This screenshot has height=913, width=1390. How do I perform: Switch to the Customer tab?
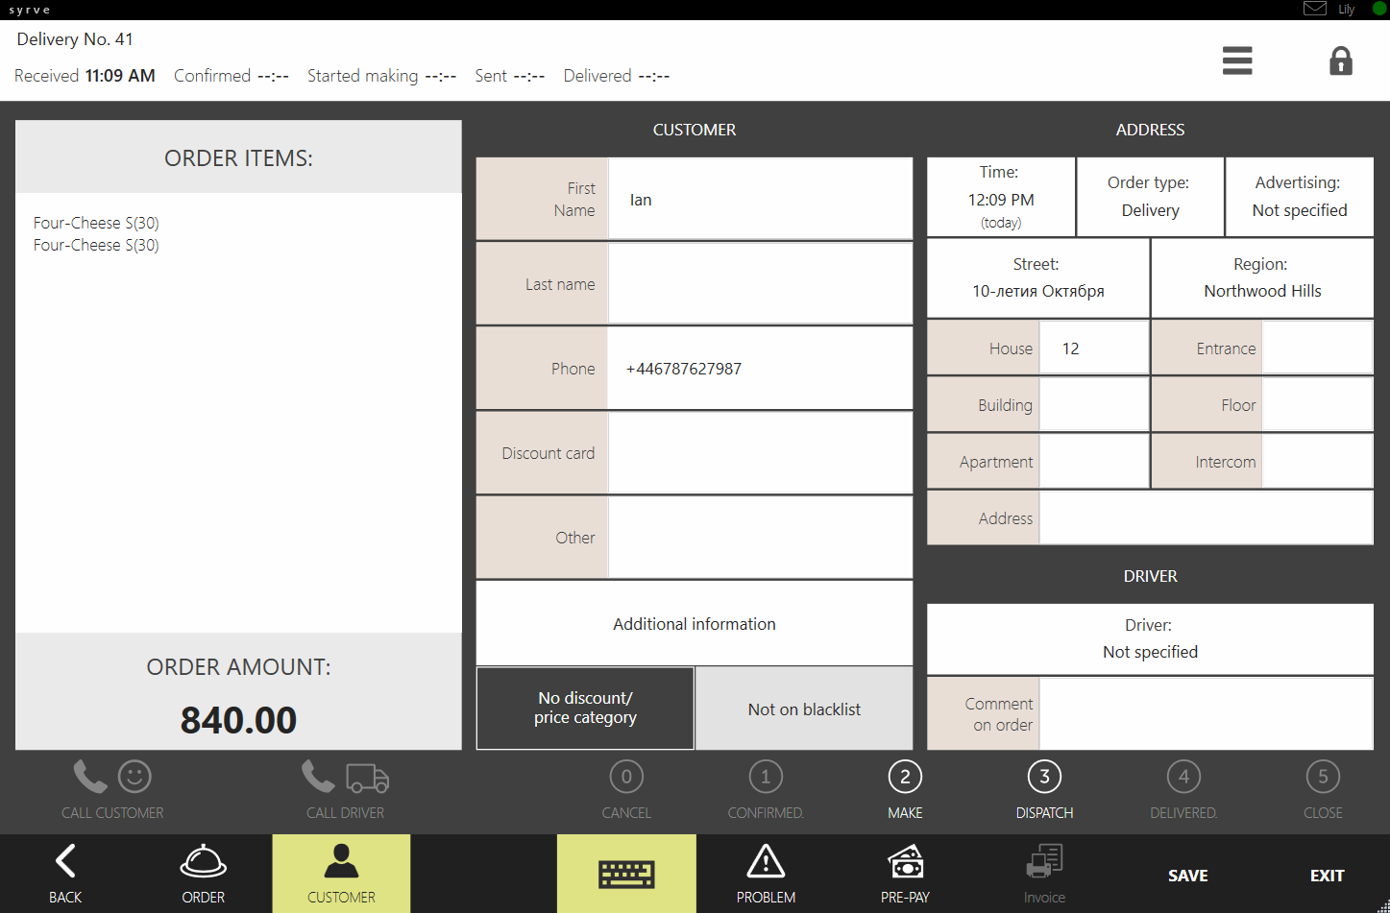point(341,873)
